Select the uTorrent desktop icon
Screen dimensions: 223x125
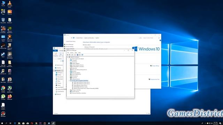(x=3, y=97)
